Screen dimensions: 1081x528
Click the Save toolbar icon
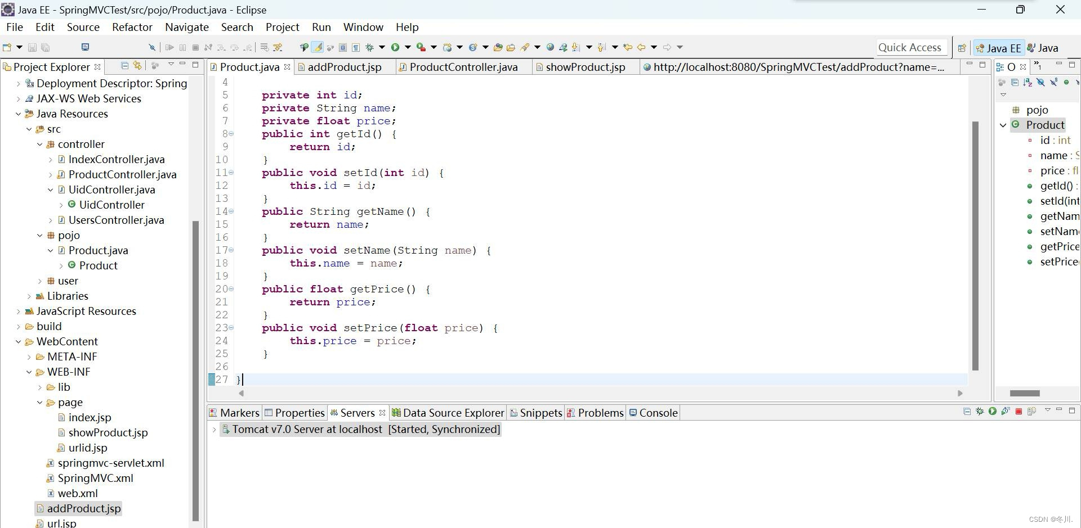(x=32, y=47)
